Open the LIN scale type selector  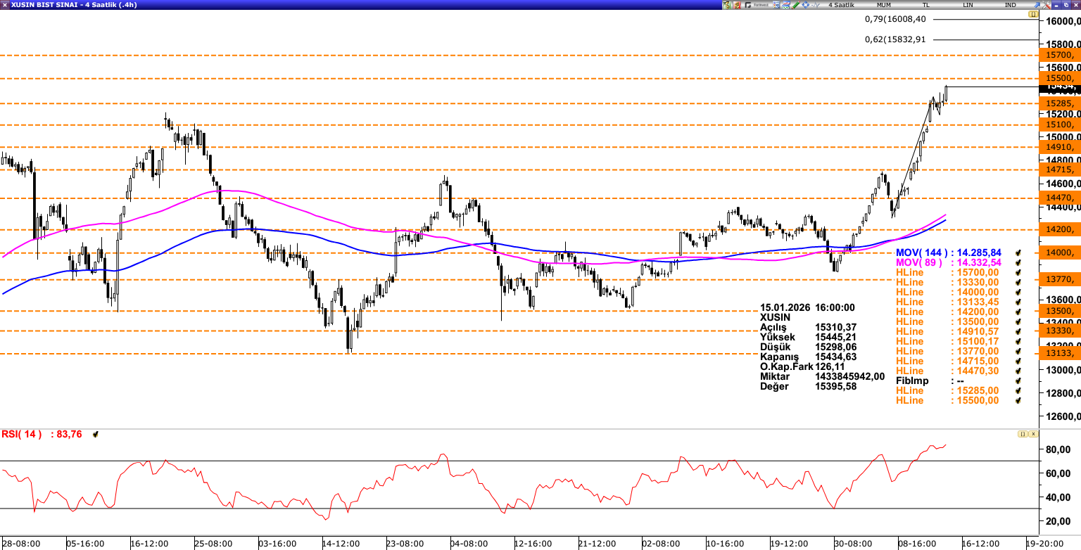pos(968,5)
